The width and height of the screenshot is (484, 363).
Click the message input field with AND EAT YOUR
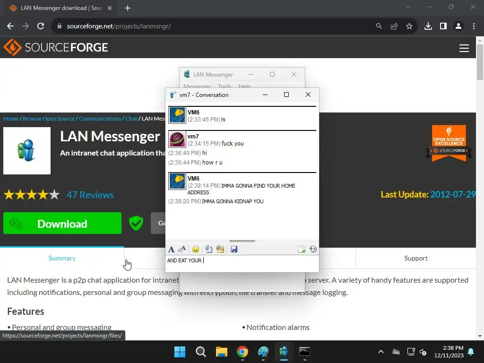(x=242, y=263)
